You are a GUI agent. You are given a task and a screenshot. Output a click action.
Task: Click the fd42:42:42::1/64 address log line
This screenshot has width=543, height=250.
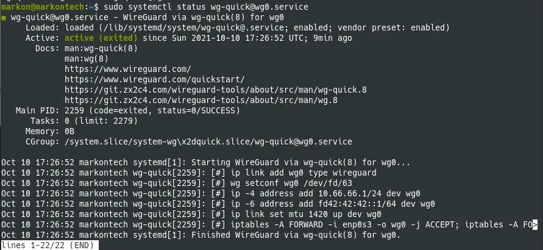218,204
